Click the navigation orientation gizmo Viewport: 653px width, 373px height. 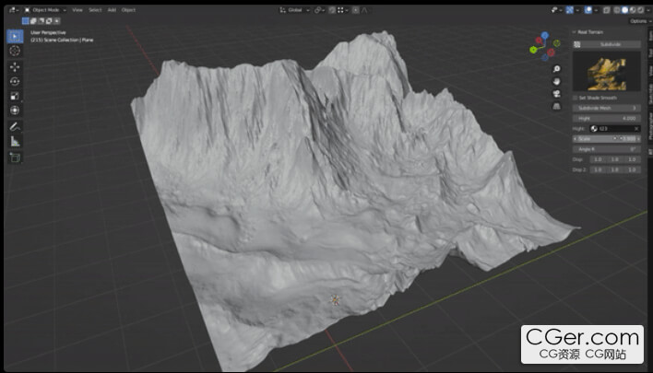click(x=545, y=47)
